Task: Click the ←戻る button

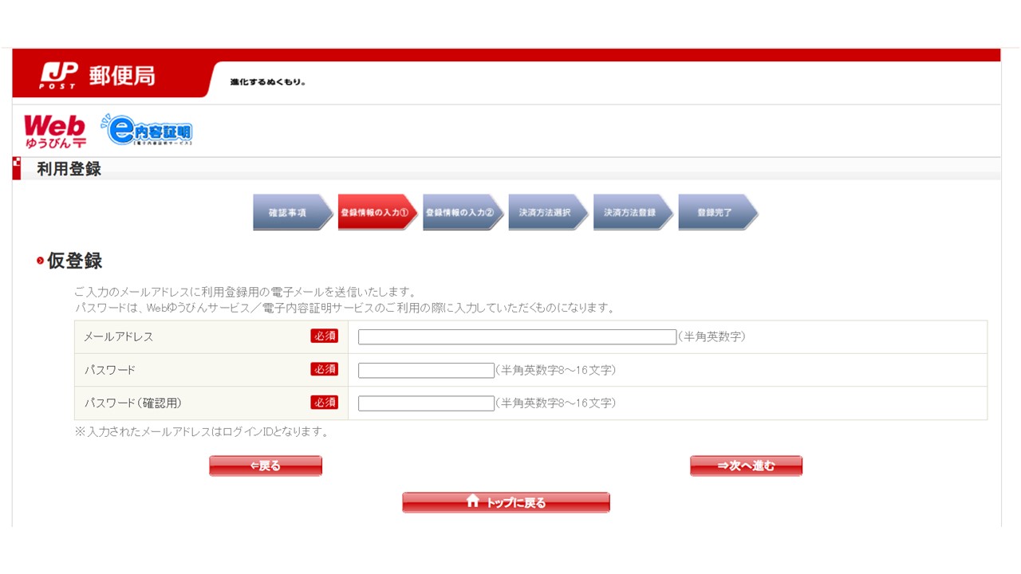Action: [266, 465]
